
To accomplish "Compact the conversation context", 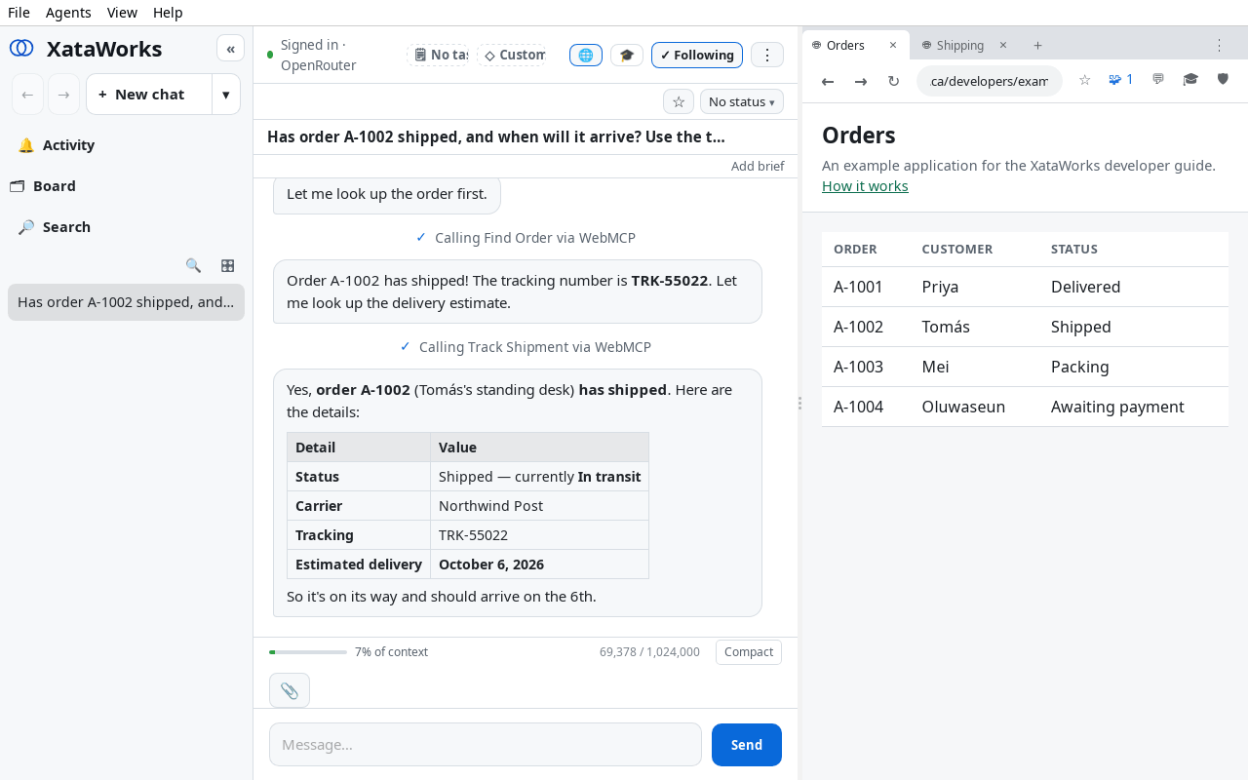I will click(749, 652).
